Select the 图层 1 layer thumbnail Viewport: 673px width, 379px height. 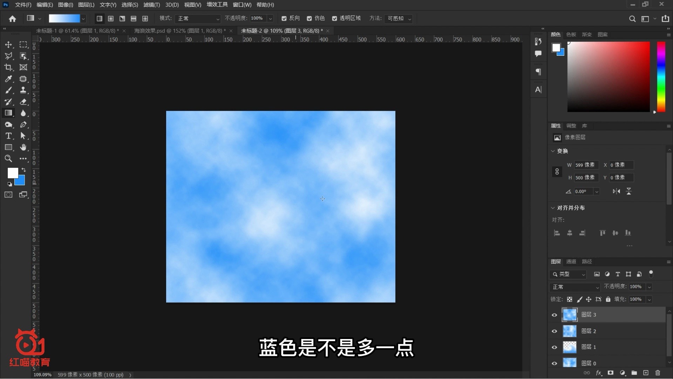(x=570, y=347)
